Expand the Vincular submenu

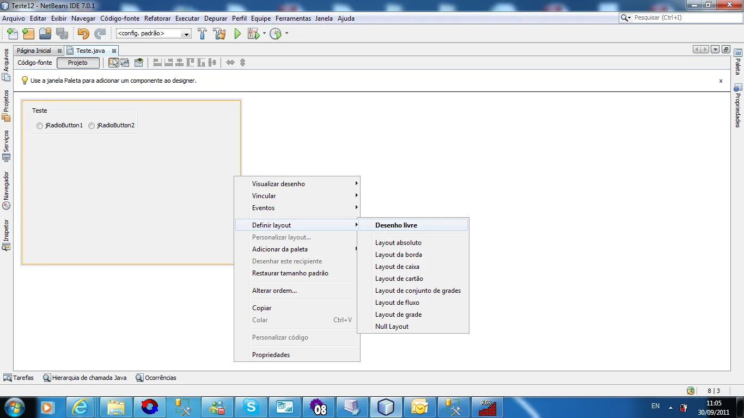pyautogui.click(x=297, y=196)
